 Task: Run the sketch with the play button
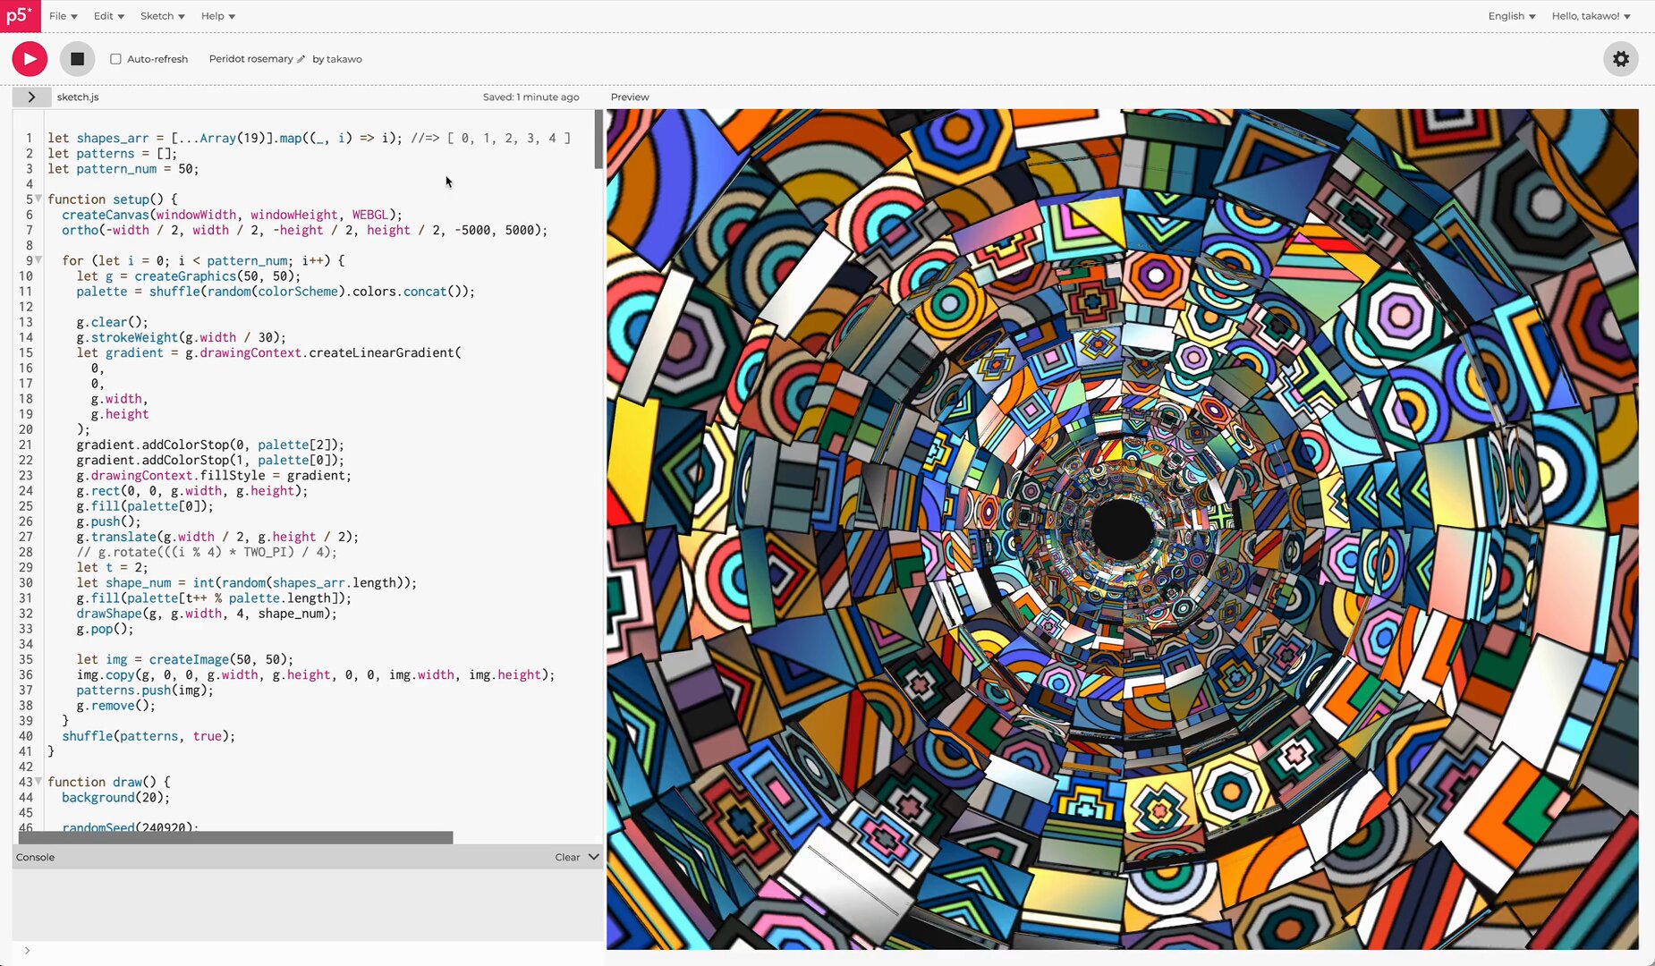pos(30,59)
